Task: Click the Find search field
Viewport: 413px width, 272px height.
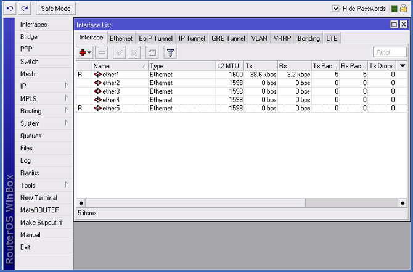Action: click(390, 53)
